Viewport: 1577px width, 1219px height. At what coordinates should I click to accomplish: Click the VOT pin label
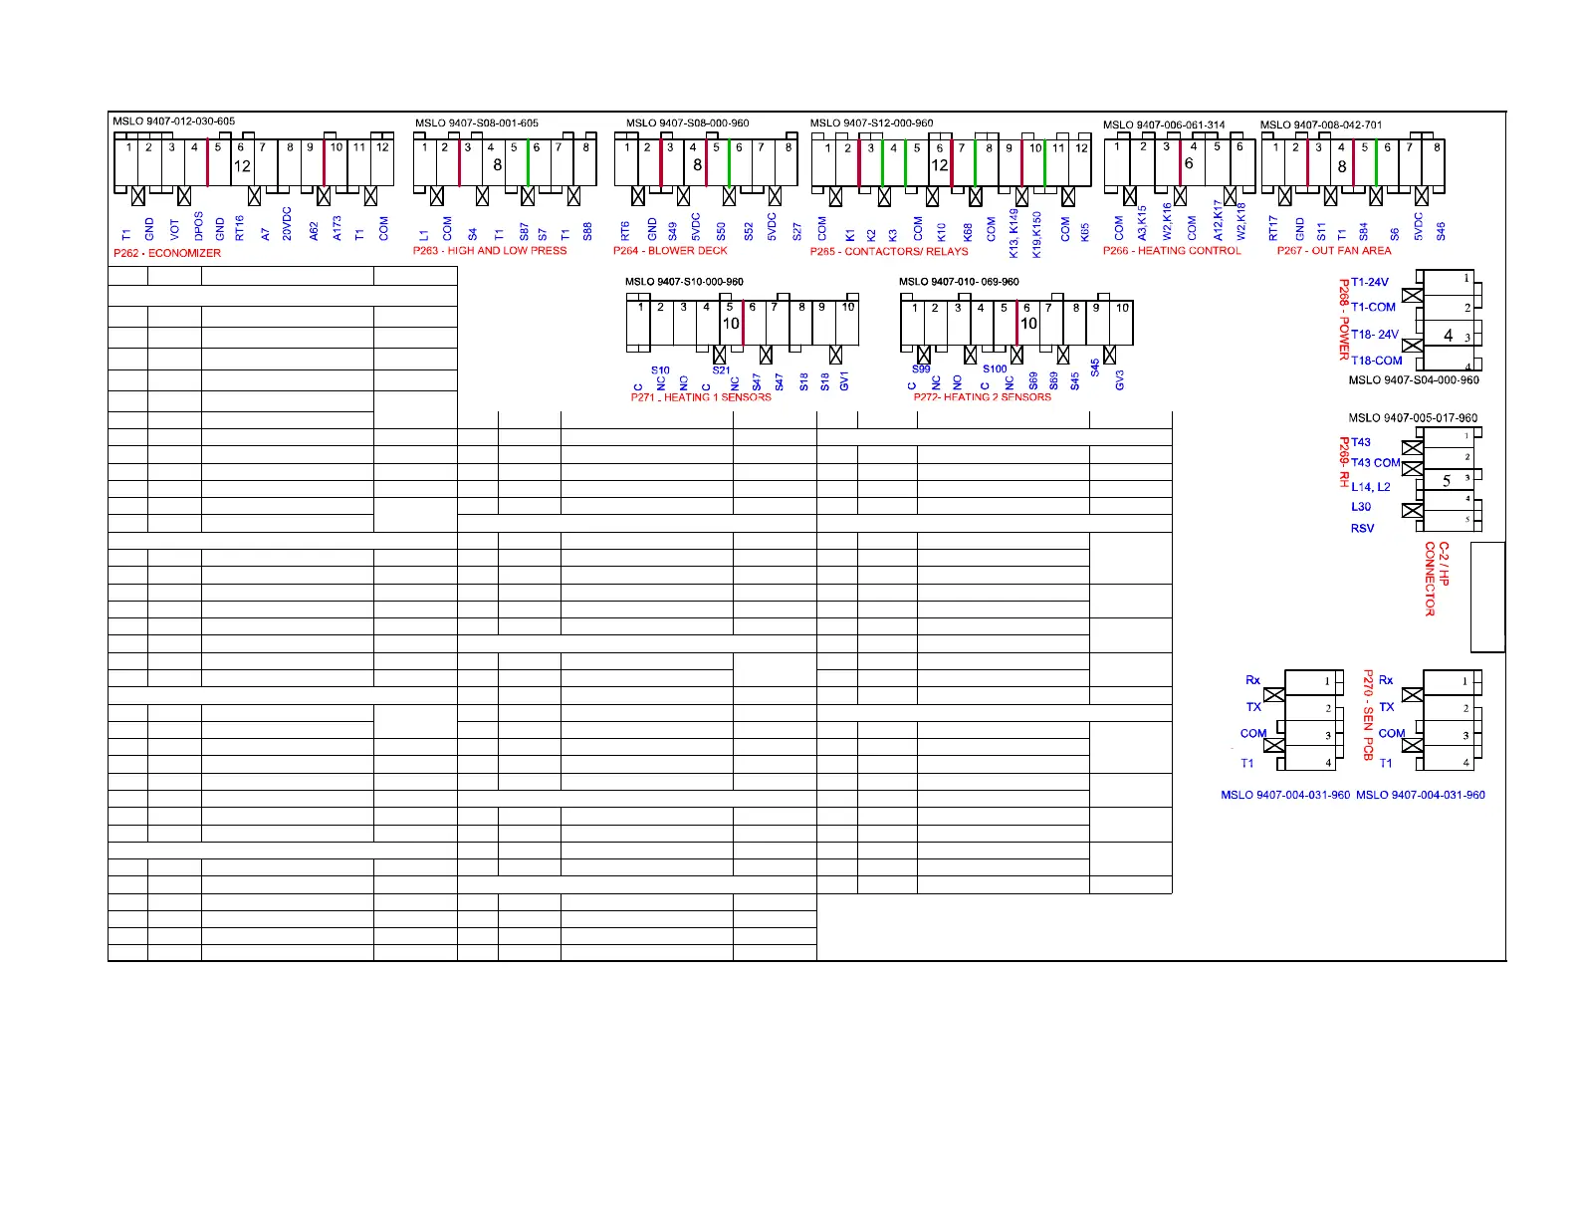pyautogui.click(x=175, y=230)
